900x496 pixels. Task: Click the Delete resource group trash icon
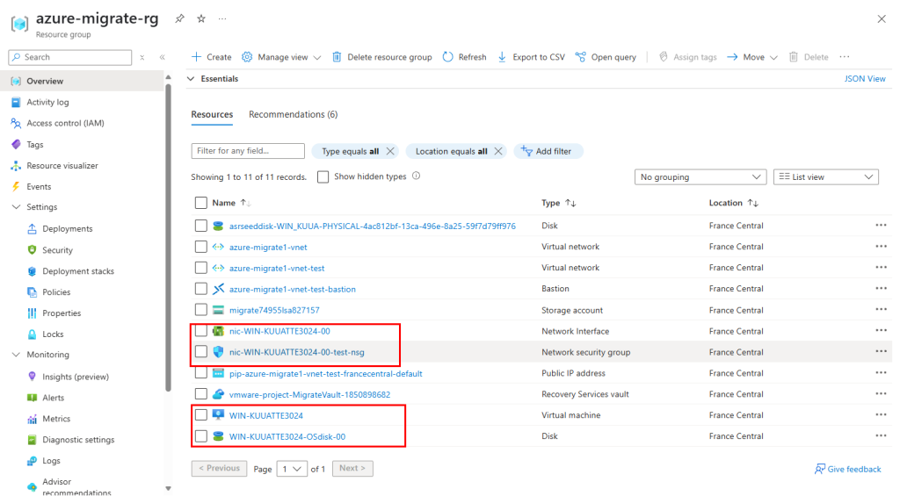pos(337,57)
